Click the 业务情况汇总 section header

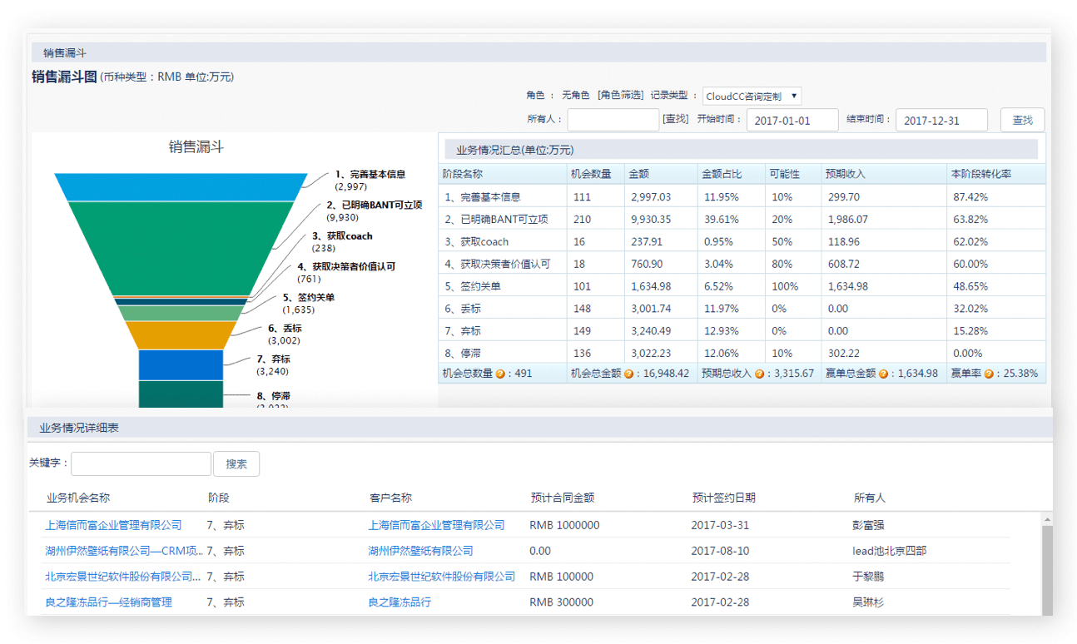pos(515,151)
